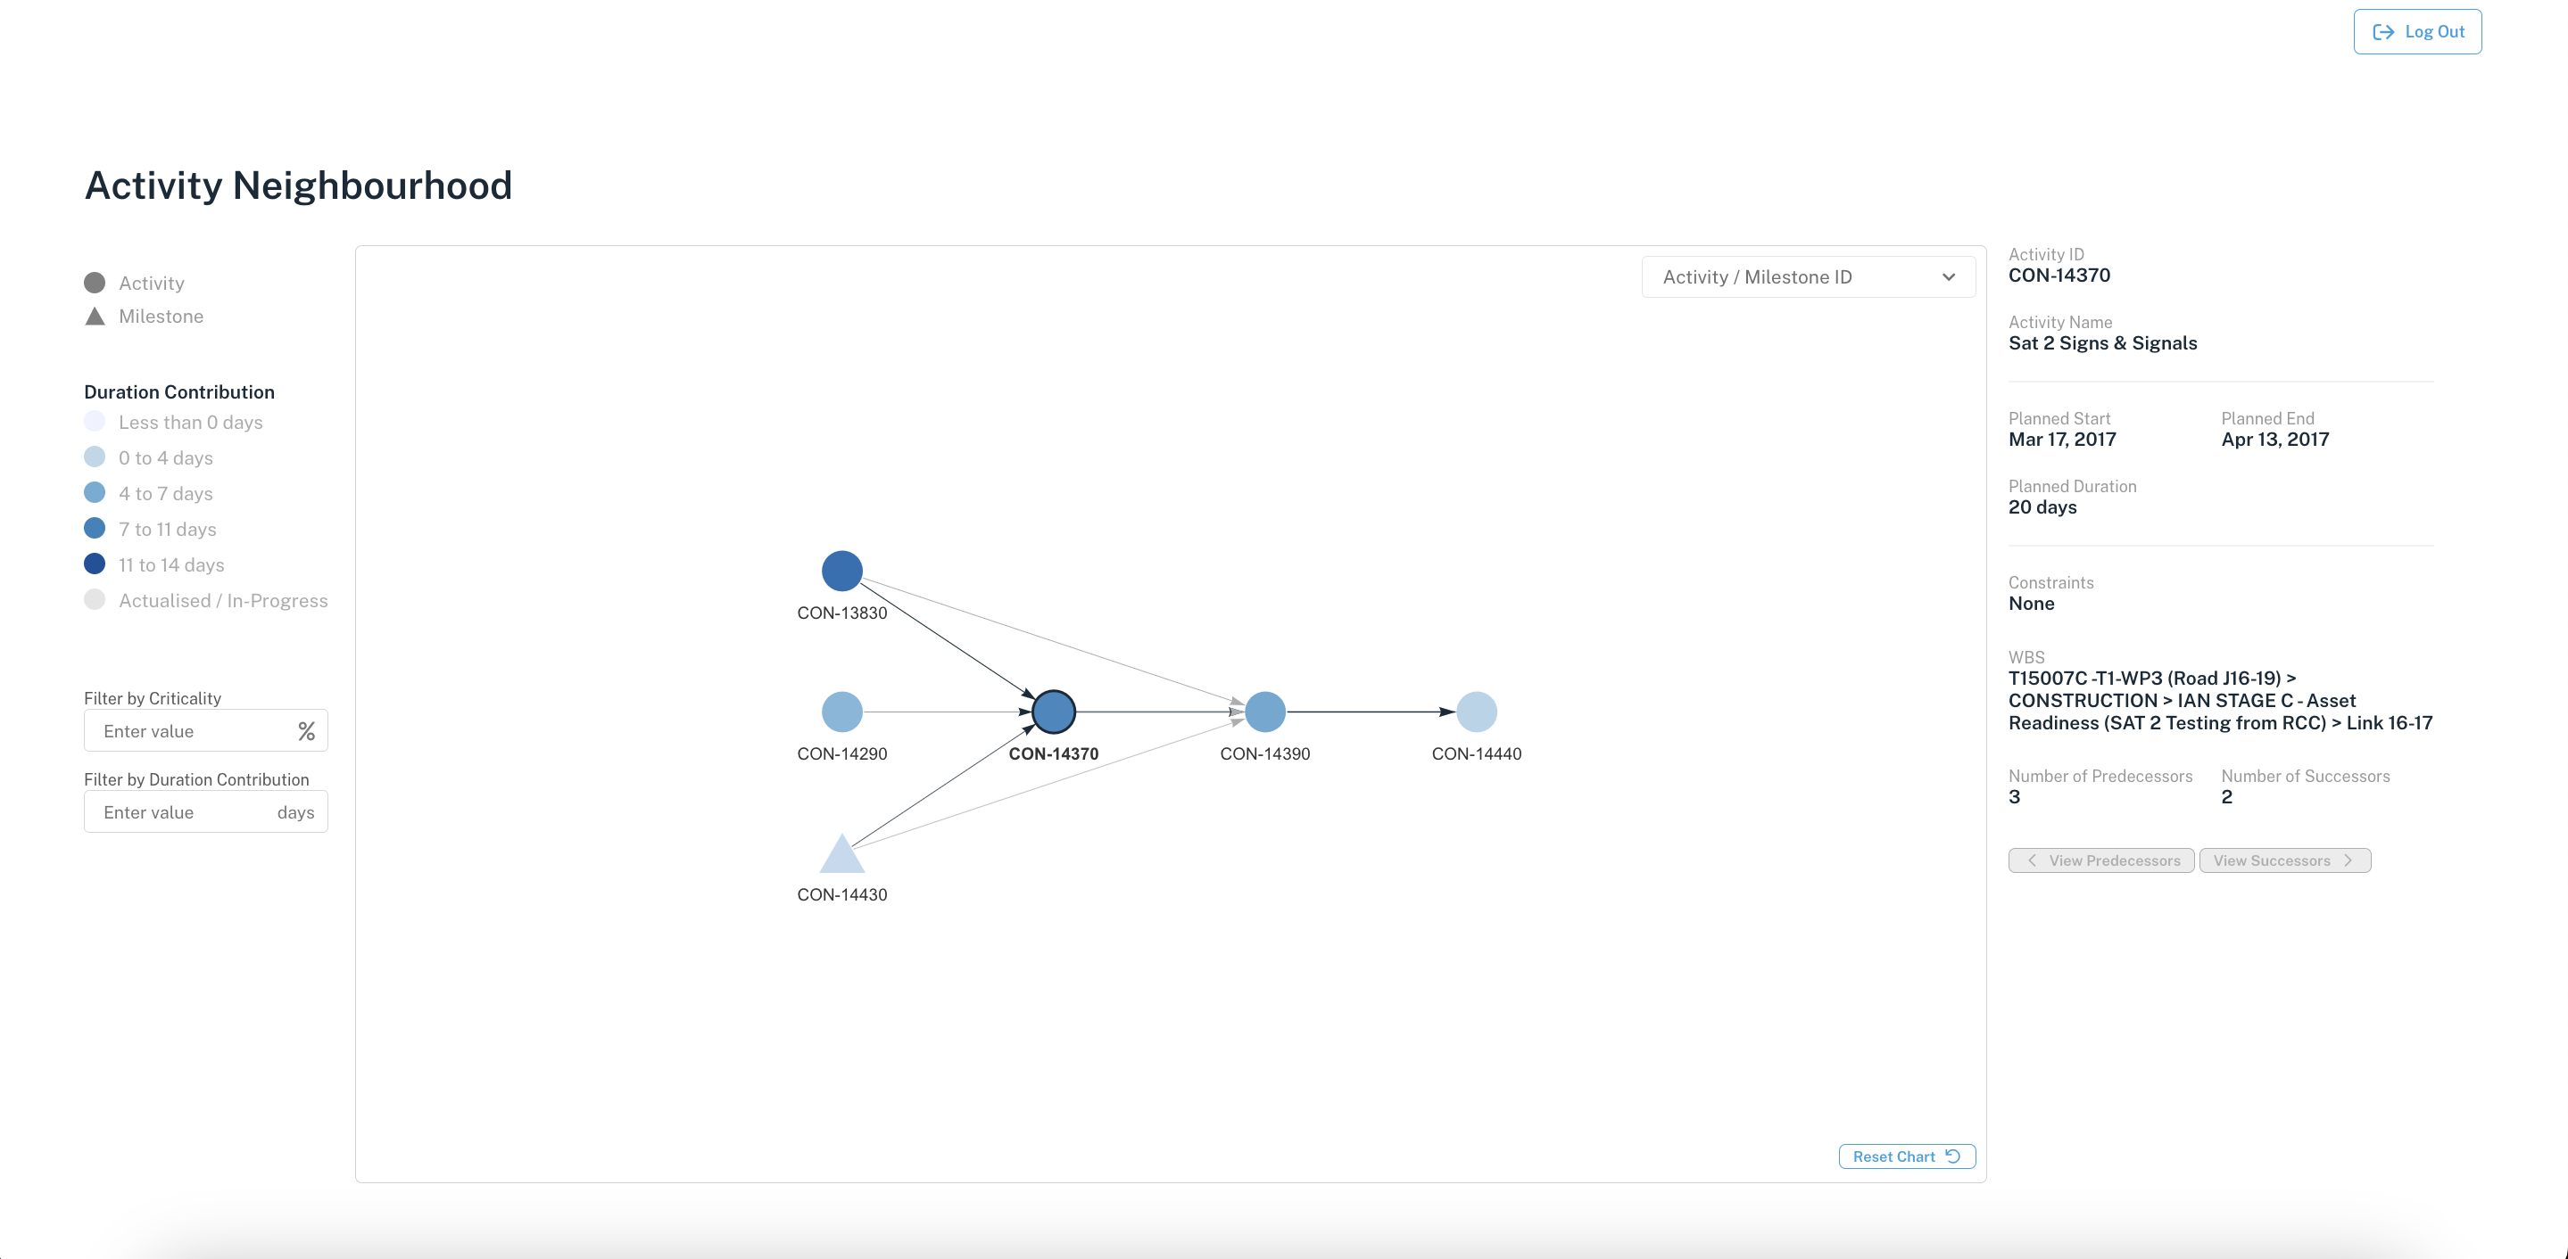The image size is (2568, 1259).
Task: Click the Activity legend circle icon
Action: (95, 283)
